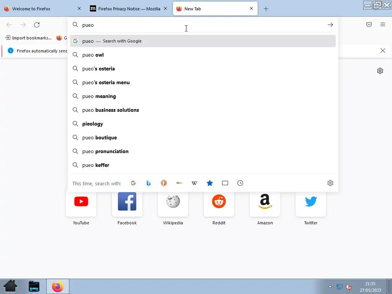Close the Welcome to Firefox tab

(x=79, y=8)
